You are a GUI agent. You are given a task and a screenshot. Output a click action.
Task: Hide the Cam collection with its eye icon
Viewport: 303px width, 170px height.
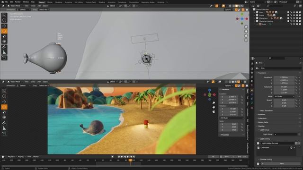[294, 12]
